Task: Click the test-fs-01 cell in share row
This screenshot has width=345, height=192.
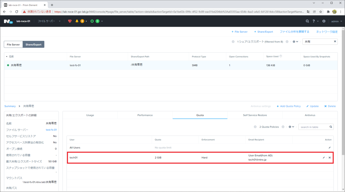Action: (x=75, y=65)
